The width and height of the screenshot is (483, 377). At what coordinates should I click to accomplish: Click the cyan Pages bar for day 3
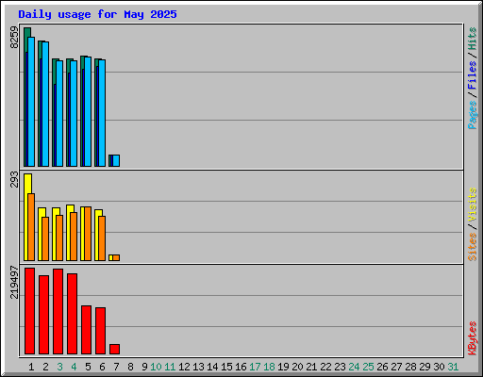tap(59, 113)
